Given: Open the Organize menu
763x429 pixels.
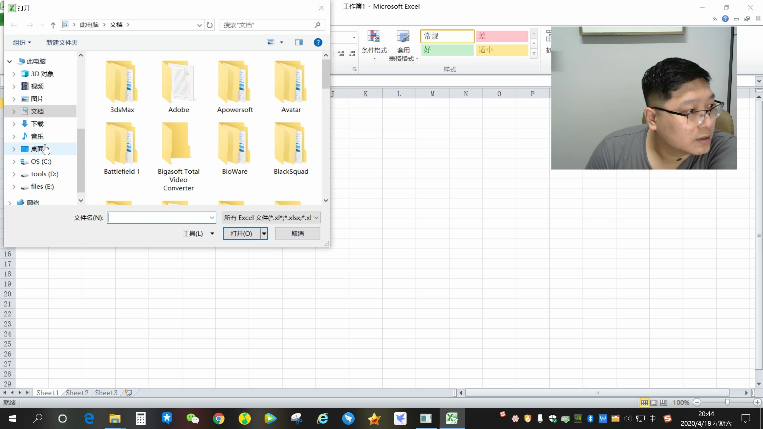Looking at the screenshot, I should (22, 43).
